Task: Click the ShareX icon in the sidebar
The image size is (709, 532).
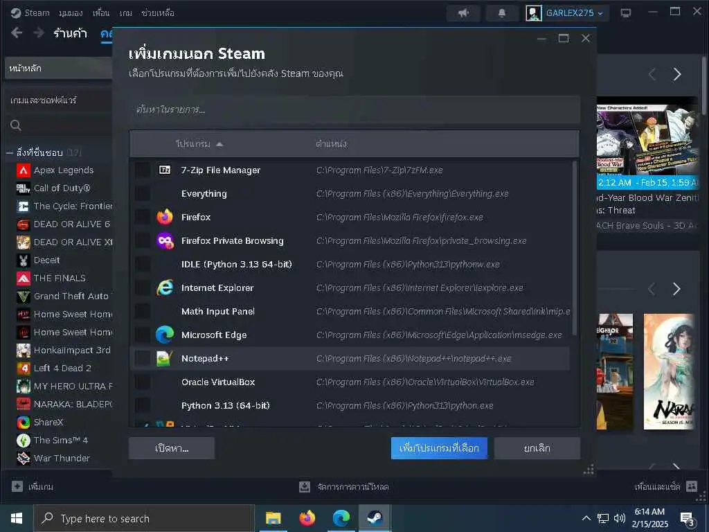Action: pyautogui.click(x=24, y=422)
